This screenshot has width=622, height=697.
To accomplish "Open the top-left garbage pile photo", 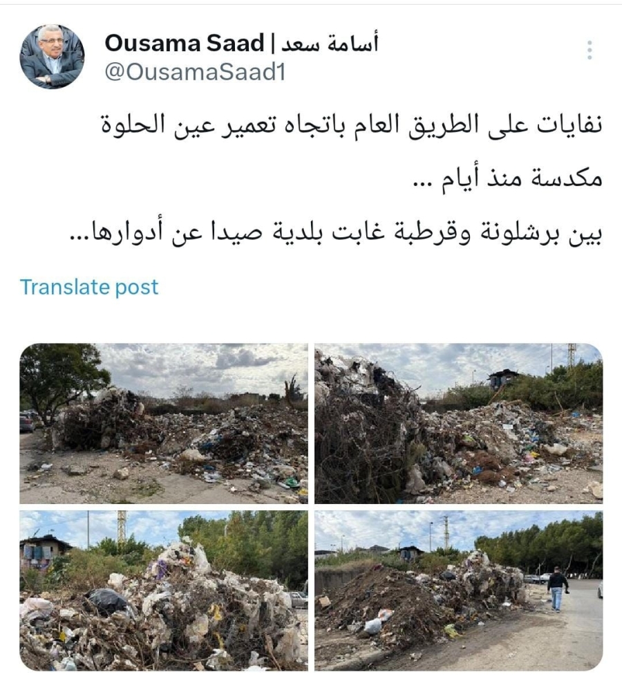I will coord(164,424).
